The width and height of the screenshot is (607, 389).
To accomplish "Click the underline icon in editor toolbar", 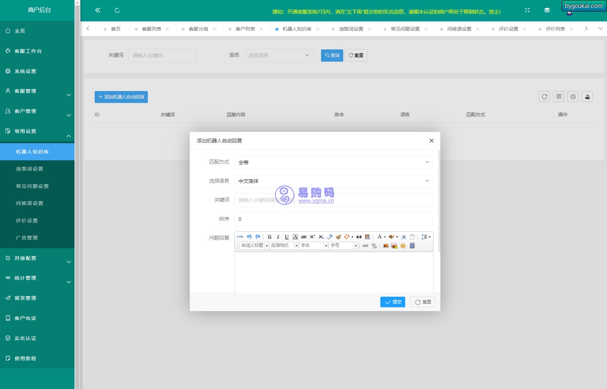I will pos(287,237).
